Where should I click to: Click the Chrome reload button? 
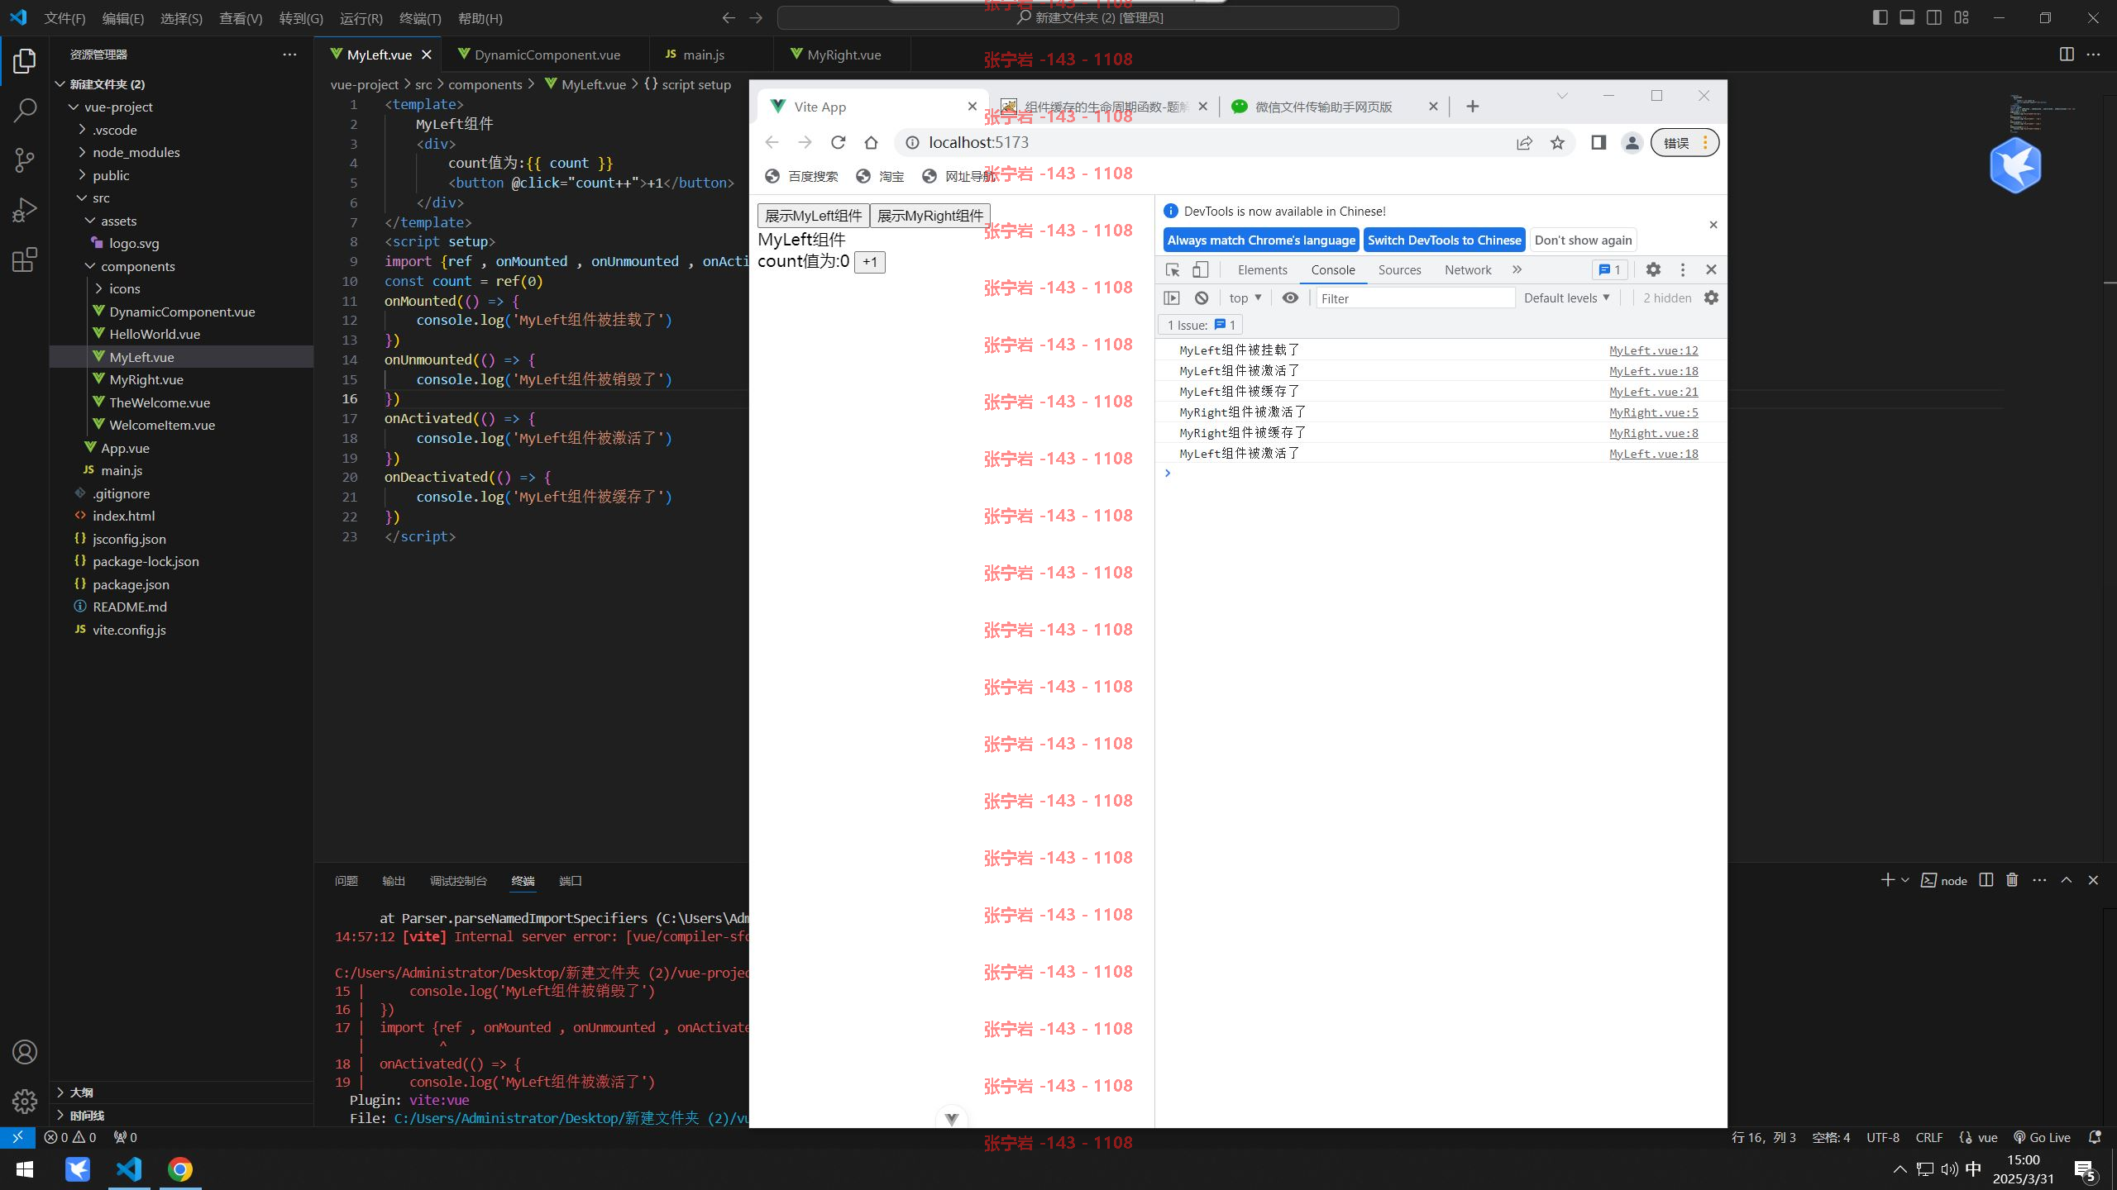[x=838, y=142]
